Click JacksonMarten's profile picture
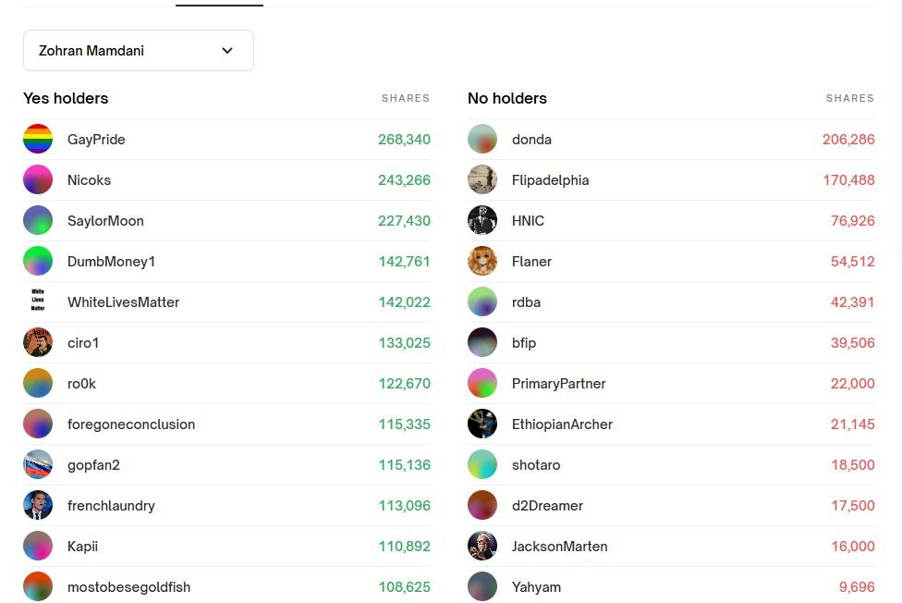Screen dimensions: 902x603 (x=482, y=547)
